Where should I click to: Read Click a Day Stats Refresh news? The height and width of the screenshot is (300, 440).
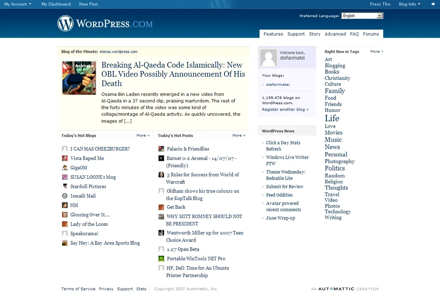pos(283,146)
